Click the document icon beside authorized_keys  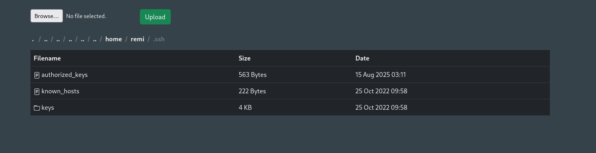coord(37,75)
